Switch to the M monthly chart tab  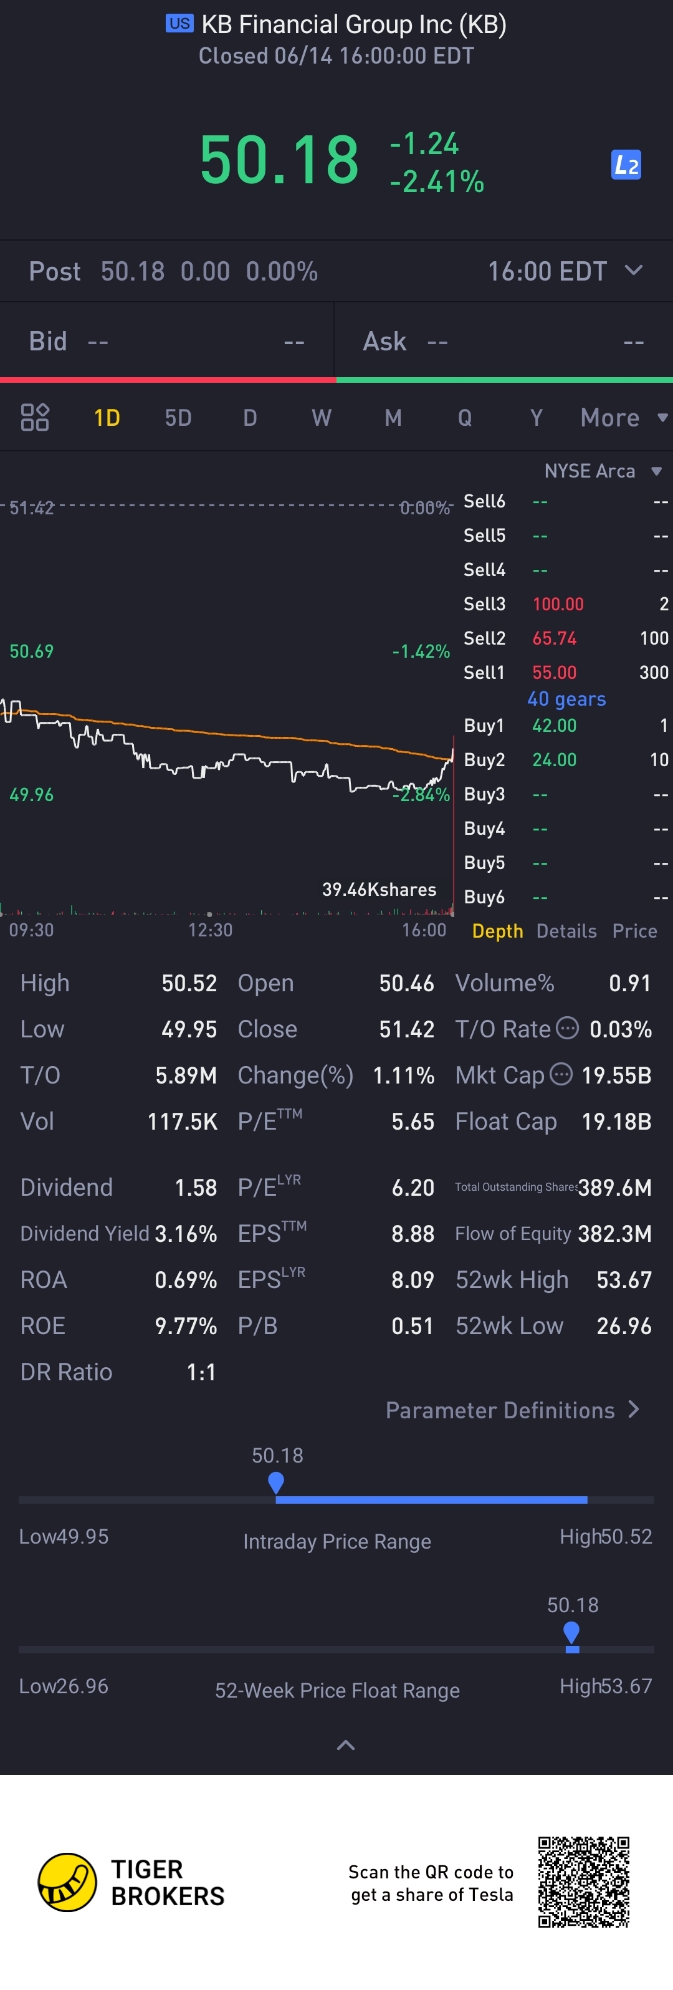point(393,418)
